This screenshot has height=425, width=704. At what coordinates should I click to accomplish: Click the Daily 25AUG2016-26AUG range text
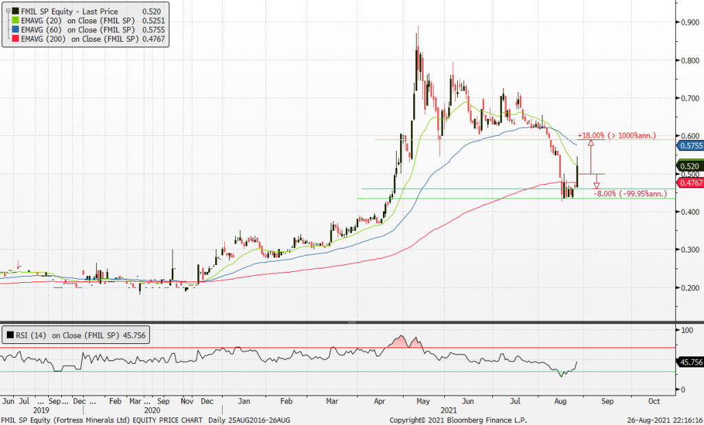point(249,420)
